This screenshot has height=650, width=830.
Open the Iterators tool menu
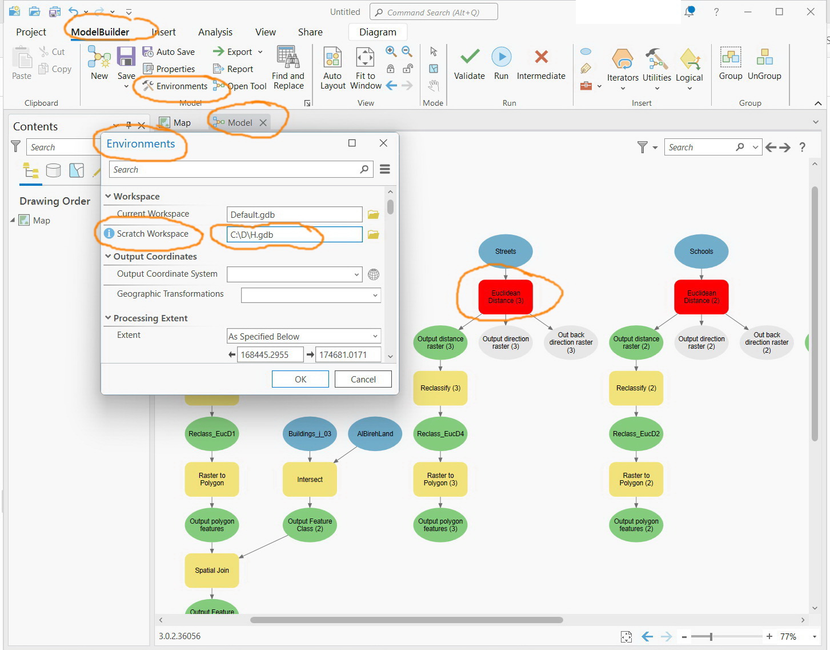[623, 69]
